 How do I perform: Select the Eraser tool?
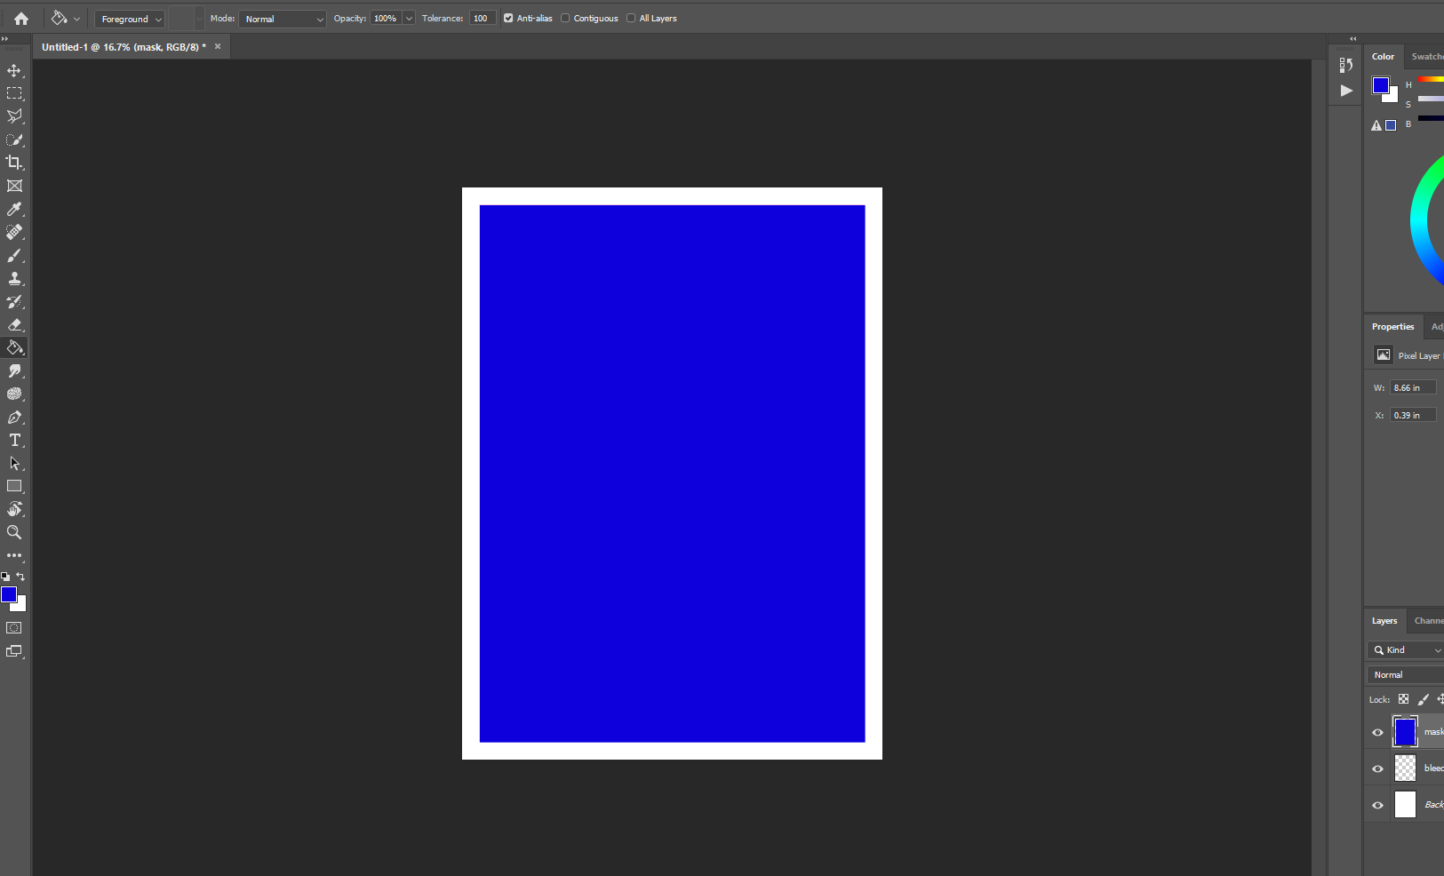14,325
